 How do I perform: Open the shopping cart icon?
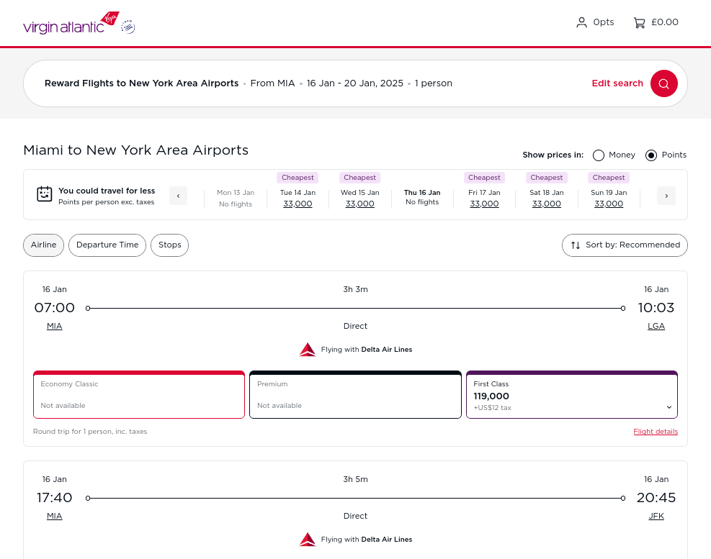639,22
